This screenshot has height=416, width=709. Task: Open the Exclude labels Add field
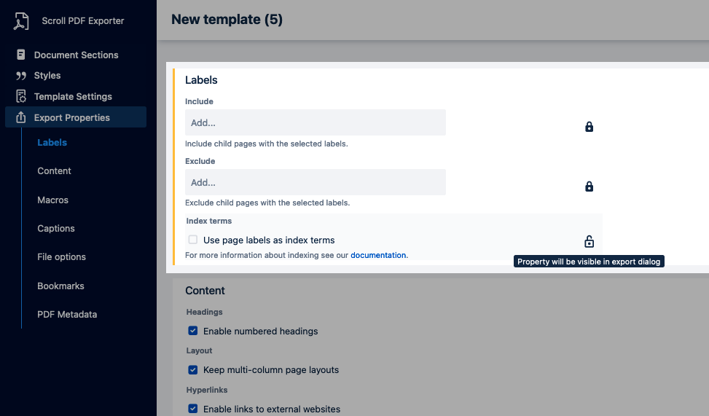pos(315,182)
